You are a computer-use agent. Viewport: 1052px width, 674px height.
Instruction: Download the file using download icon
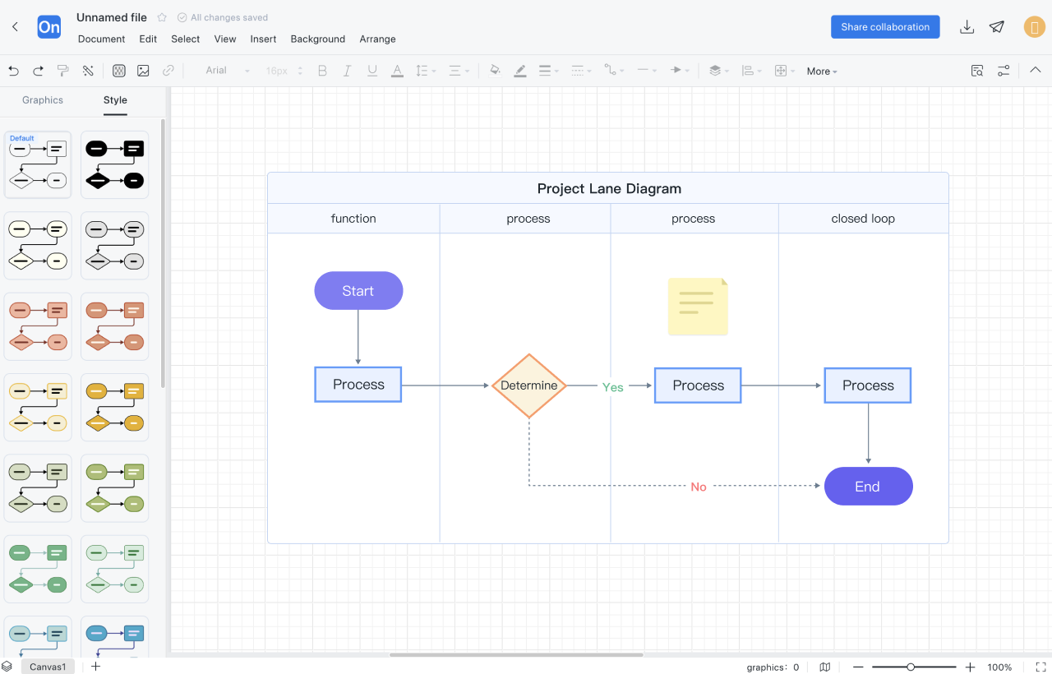967,27
